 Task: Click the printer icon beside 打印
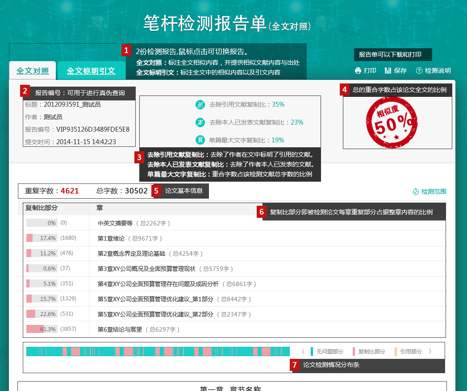pos(358,71)
